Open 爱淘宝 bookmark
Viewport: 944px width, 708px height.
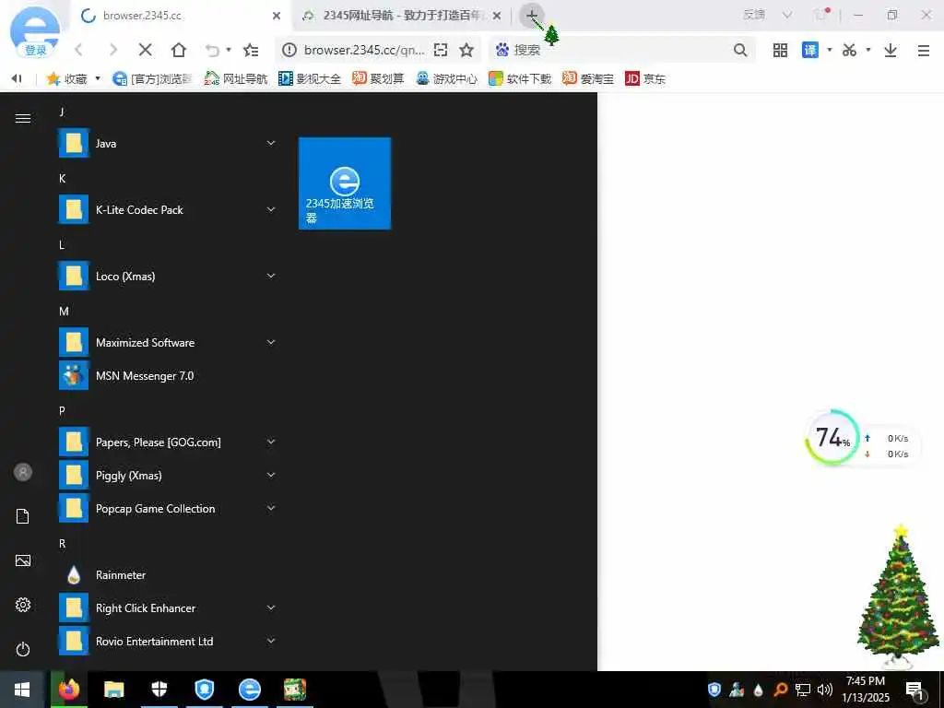coord(588,79)
